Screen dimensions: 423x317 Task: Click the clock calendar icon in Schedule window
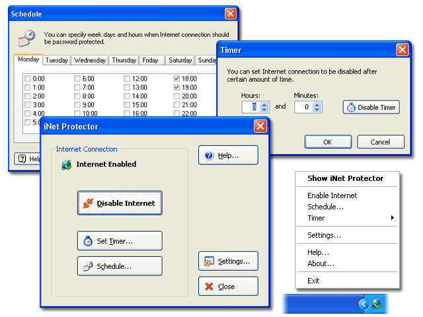click(26, 38)
